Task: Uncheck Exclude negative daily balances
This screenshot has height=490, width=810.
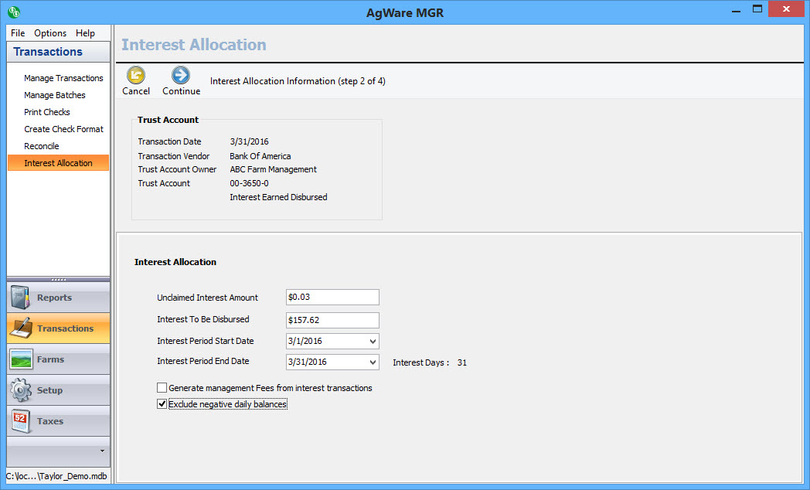Action: tap(162, 404)
